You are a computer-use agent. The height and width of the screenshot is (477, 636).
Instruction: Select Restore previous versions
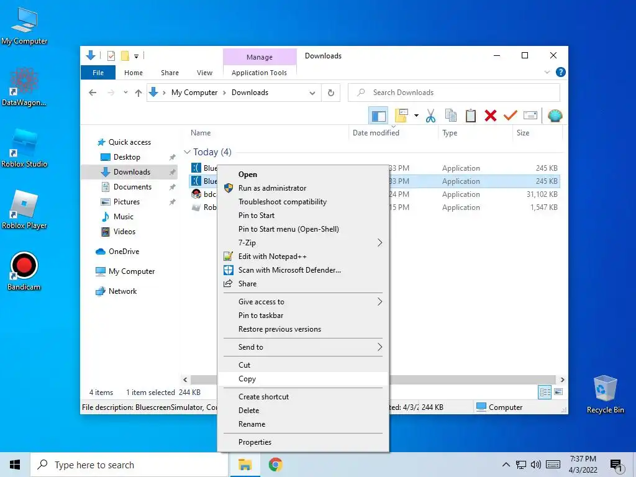303,329
